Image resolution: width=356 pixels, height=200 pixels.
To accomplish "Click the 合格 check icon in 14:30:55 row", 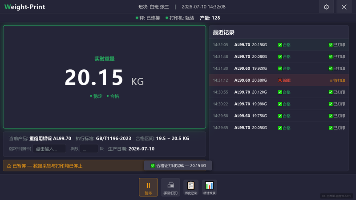I will tap(280, 92).
